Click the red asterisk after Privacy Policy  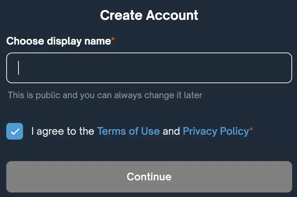[x=251, y=130]
